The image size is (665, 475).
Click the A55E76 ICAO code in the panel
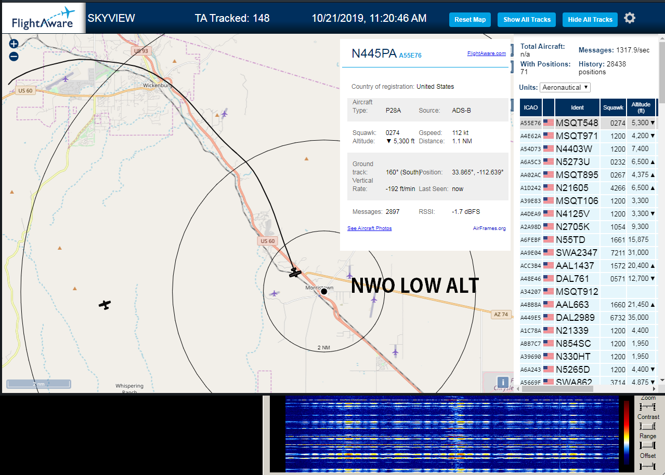click(x=410, y=55)
